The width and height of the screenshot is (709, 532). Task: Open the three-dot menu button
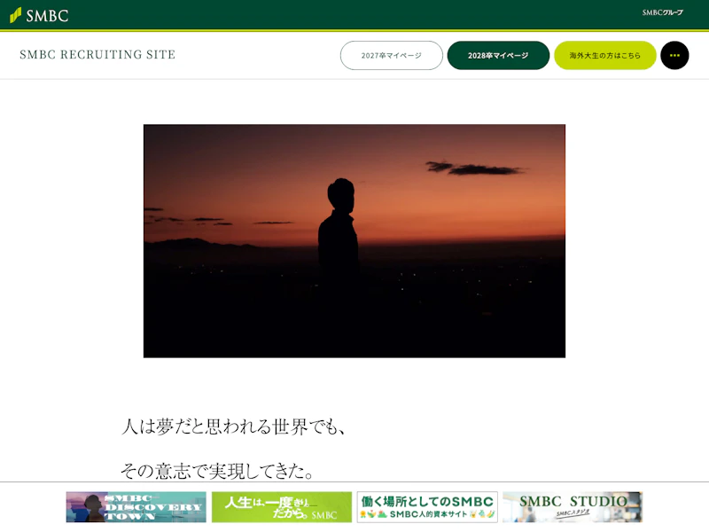(x=674, y=55)
